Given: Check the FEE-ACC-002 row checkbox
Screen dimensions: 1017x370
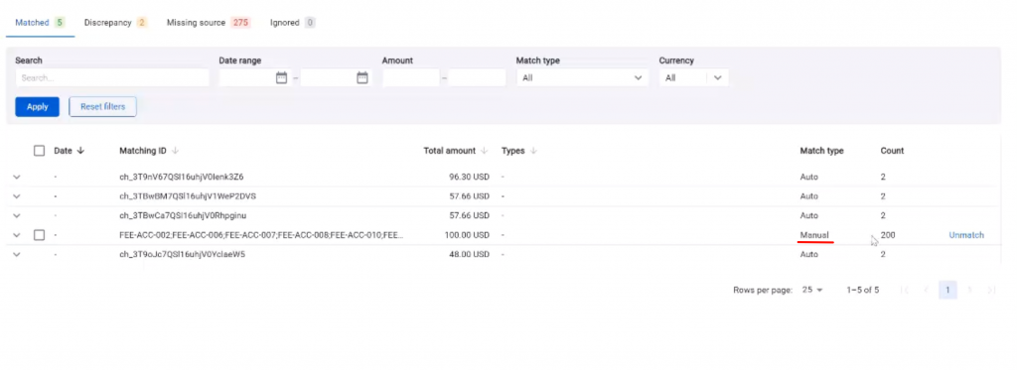Looking at the screenshot, I should 40,235.
